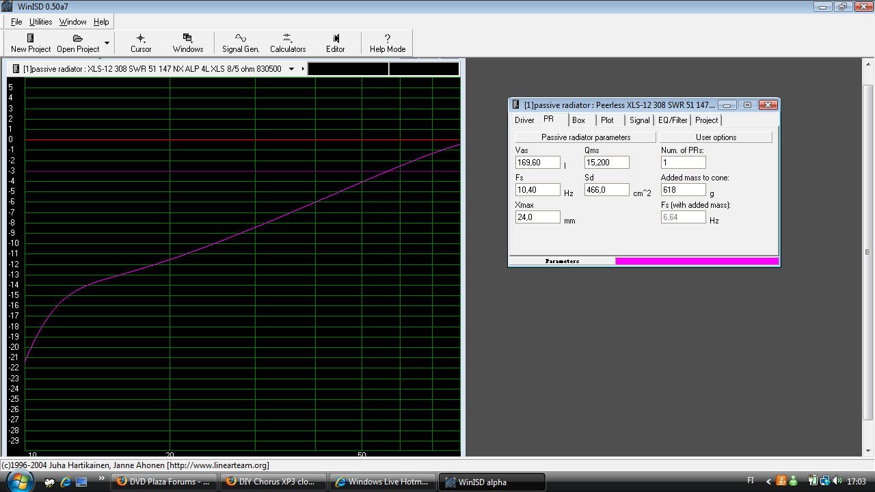Click the New Project toolbar icon
The height and width of the screenshot is (492, 875).
click(30, 39)
